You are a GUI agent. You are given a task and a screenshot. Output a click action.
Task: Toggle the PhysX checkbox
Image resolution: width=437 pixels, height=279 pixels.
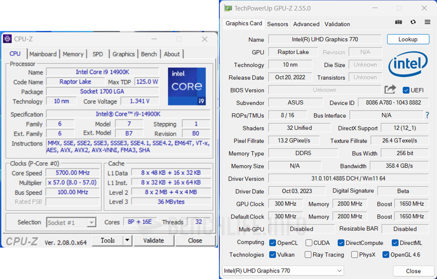[354, 255]
